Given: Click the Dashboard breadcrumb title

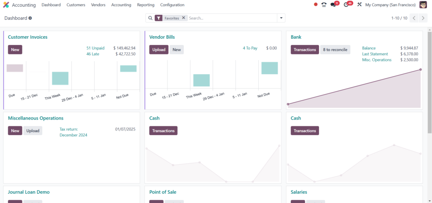Looking at the screenshot, I should pyautogui.click(x=16, y=18).
